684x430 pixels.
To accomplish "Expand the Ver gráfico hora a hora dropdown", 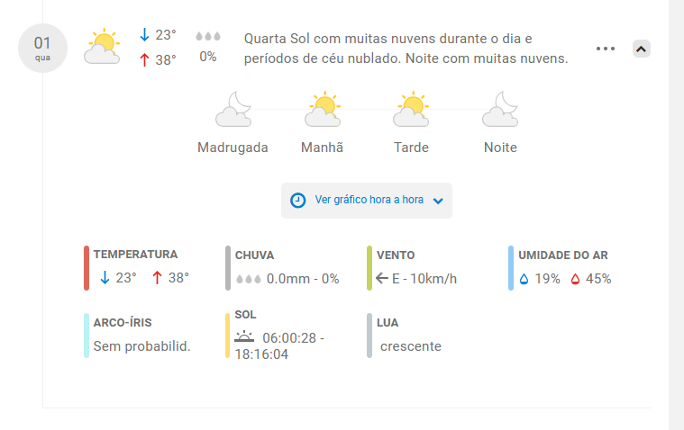I will click(367, 201).
